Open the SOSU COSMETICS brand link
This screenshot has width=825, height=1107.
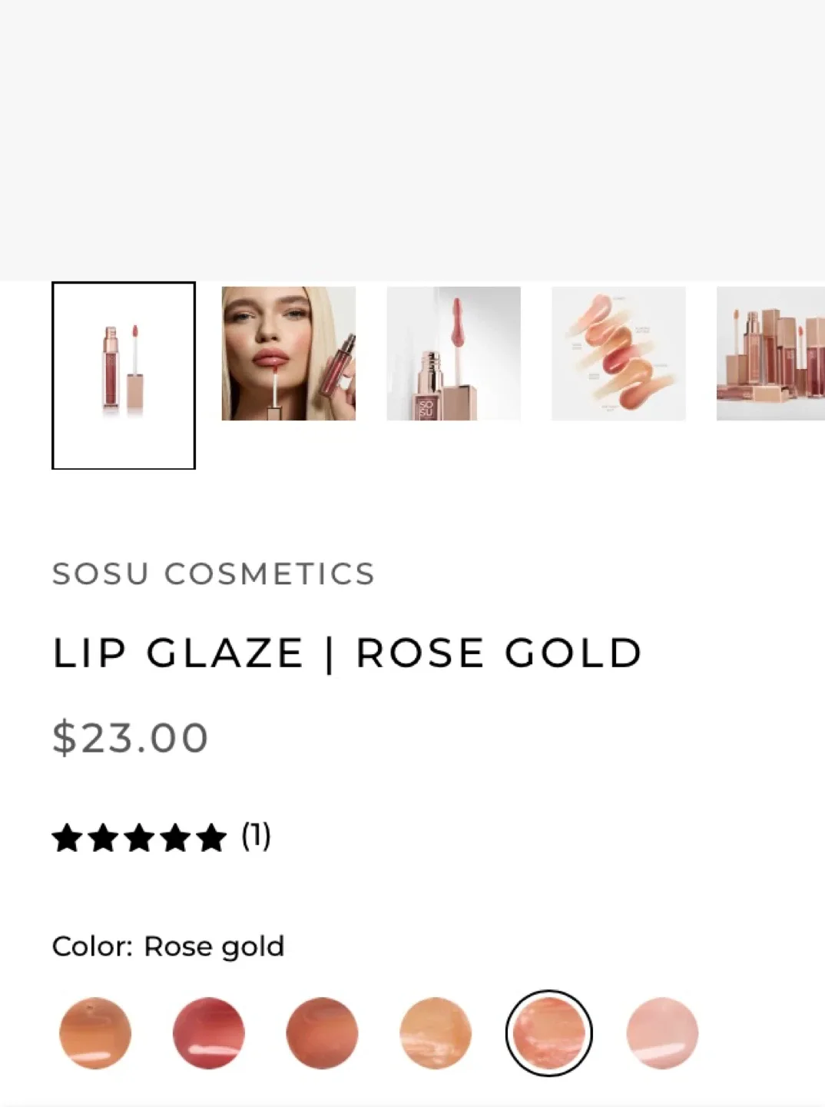[213, 573]
